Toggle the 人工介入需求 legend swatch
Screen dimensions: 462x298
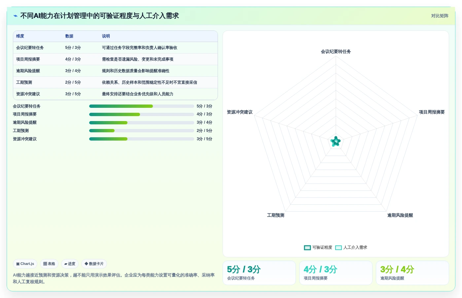click(x=338, y=248)
